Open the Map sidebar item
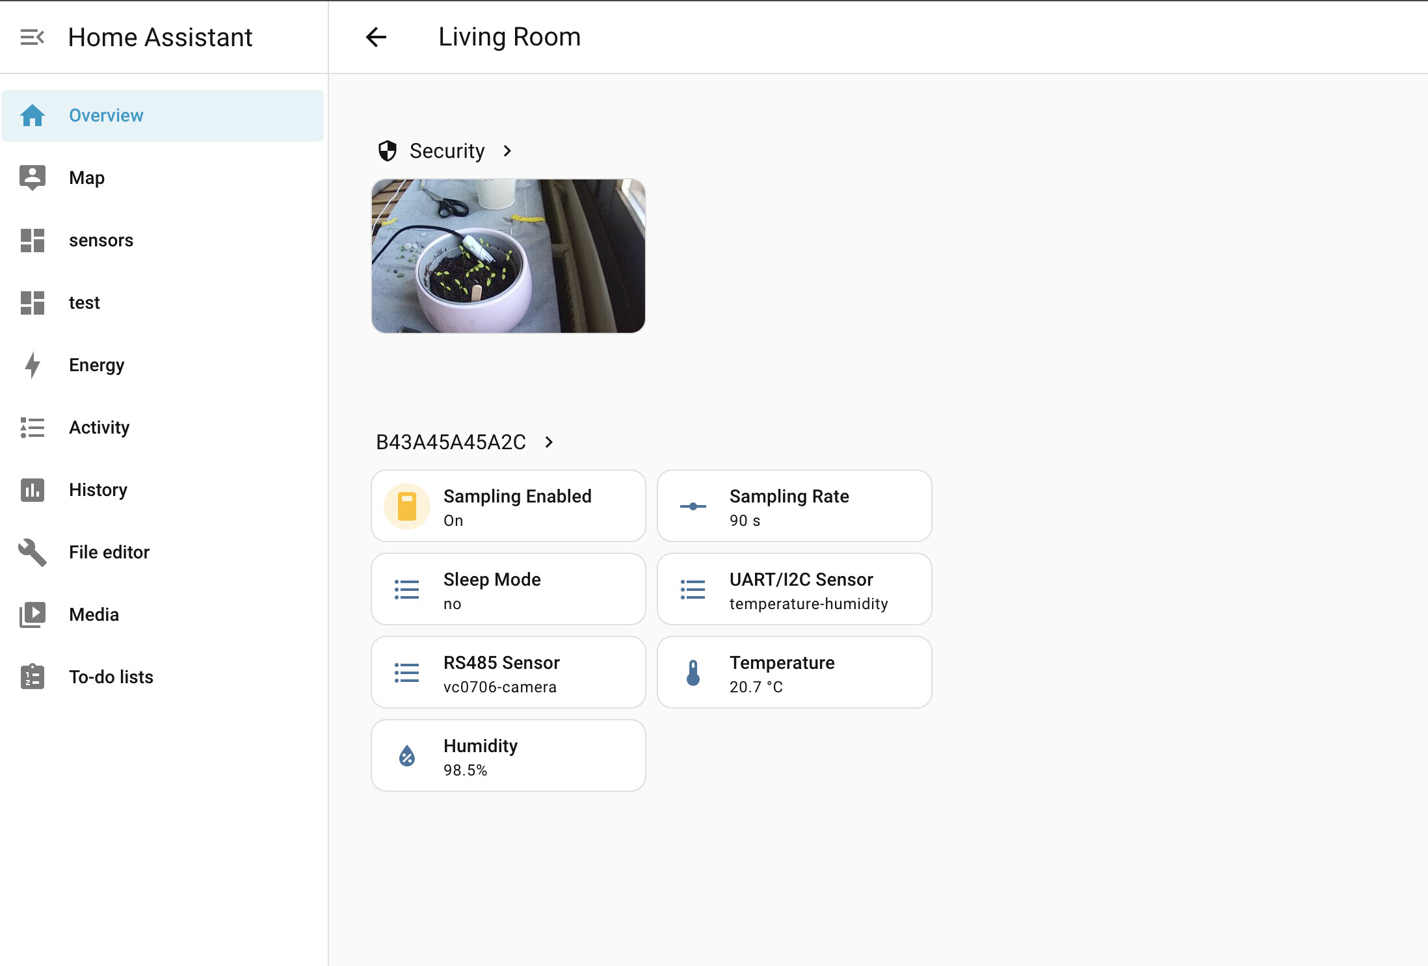The width and height of the screenshot is (1428, 966). (x=86, y=178)
